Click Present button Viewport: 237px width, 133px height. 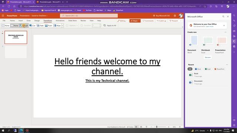click(x=174, y=21)
